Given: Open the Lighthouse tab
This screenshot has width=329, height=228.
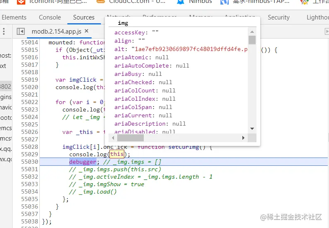Looking at the screenshot, I should click(x=318, y=17).
